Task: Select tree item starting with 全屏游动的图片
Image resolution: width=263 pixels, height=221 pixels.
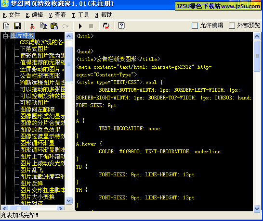Action: (x=42, y=69)
